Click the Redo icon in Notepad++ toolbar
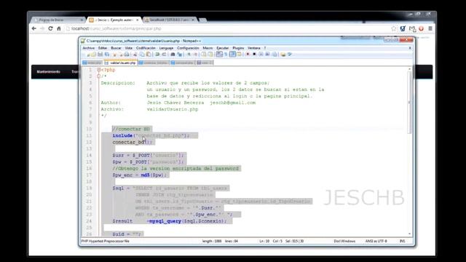 coord(164,55)
